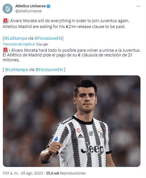The width and height of the screenshot is (146, 178).
Task: Click the original English tweet text
Action: tap(66, 24)
